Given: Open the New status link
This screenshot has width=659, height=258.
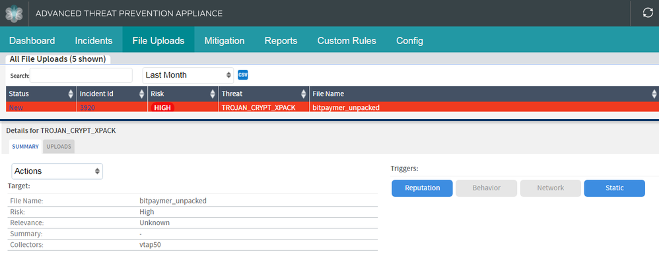Looking at the screenshot, I should coord(16,108).
